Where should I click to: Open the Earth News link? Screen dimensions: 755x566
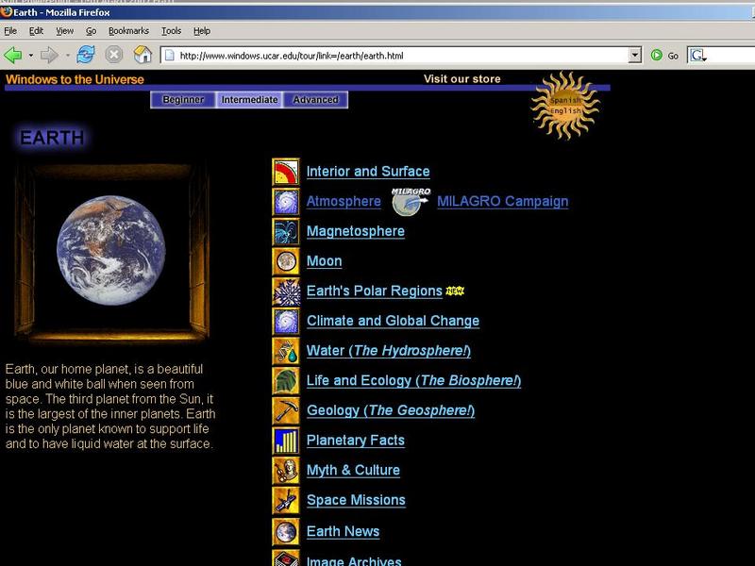343,531
